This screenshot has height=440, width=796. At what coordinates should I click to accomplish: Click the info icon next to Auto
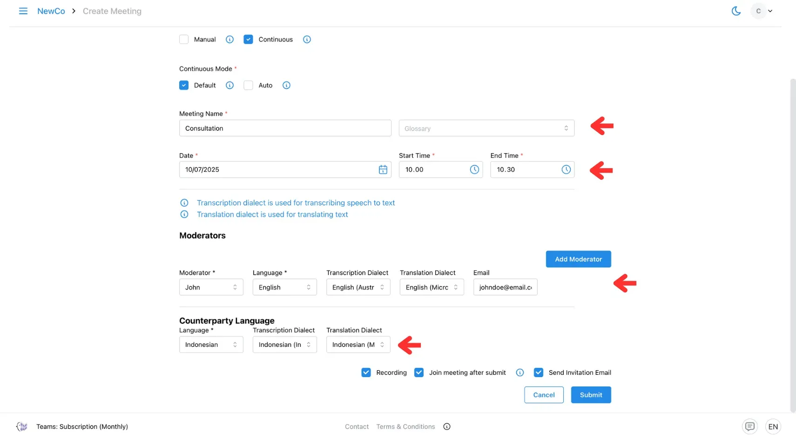[x=286, y=85]
